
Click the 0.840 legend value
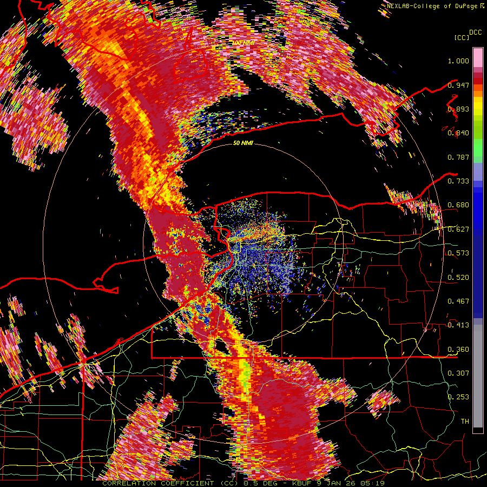[458, 133]
